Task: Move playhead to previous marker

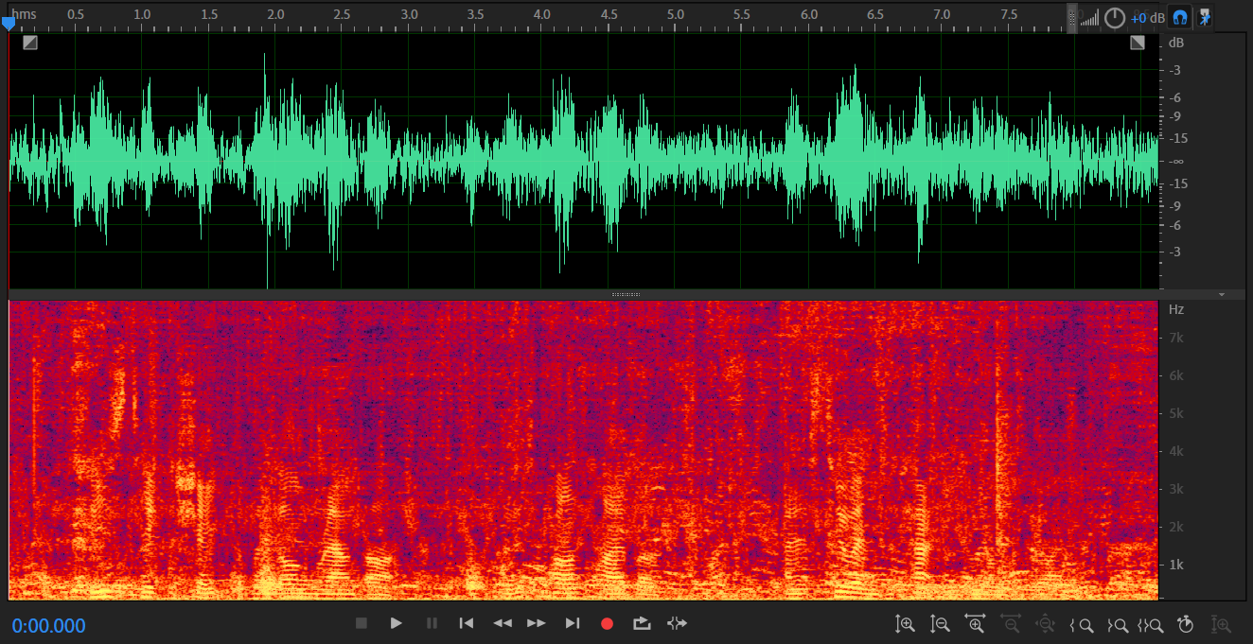Action: tap(466, 623)
